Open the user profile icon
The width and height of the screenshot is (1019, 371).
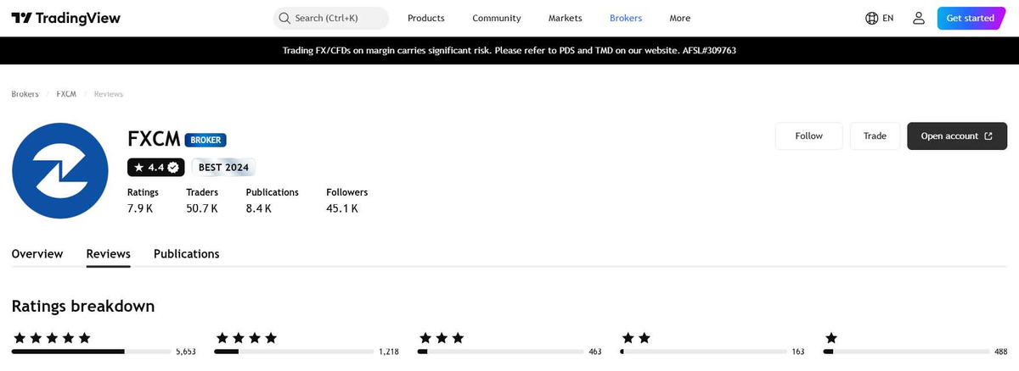click(918, 18)
